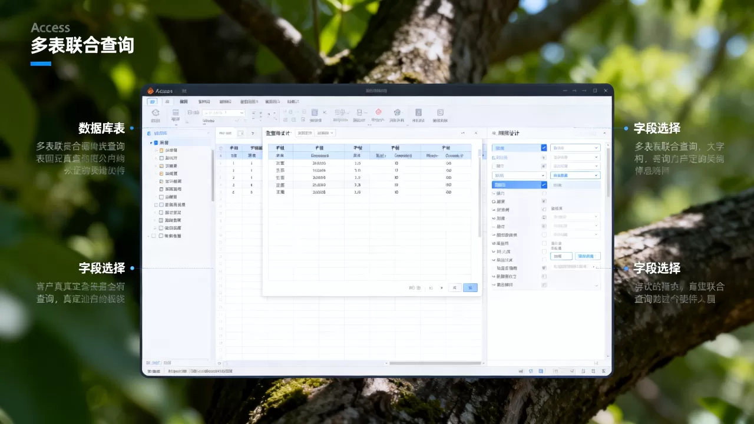Select the highlighted blue first ribbon tab
Screen dimensions: 754x424
click(x=153, y=101)
